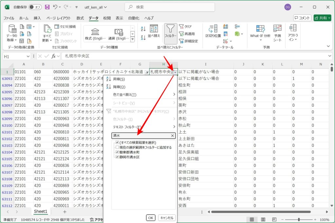The width and height of the screenshot is (335, 223).
Task: Toggle 自動保存 AutoSave switch
Action: [35, 7]
